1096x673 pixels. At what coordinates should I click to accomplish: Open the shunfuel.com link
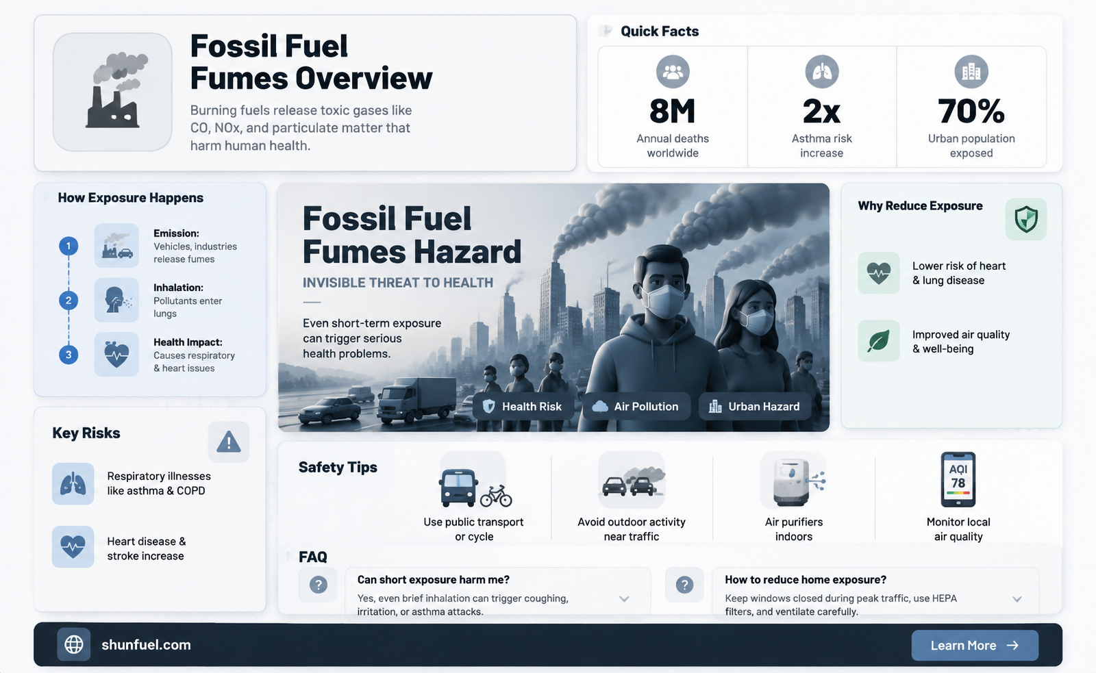[147, 645]
